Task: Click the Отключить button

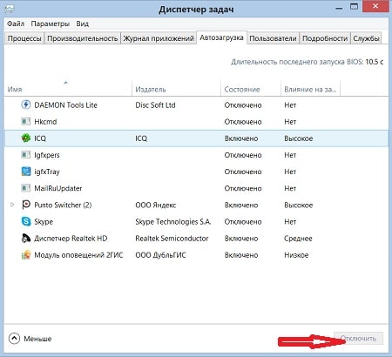Action: (358, 339)
